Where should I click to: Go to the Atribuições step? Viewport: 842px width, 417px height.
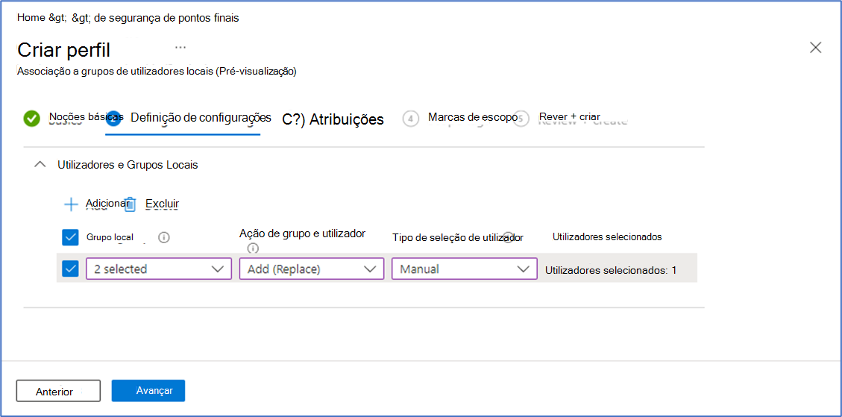[x=333, y=119]
